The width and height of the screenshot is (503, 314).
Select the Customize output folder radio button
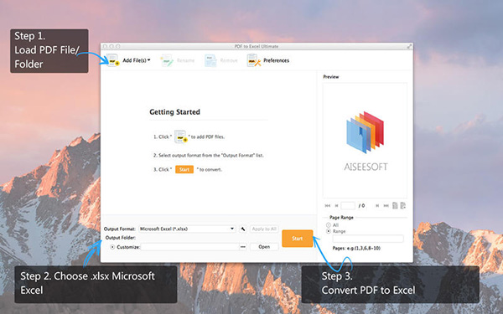pyautogui.click(x=112, y=247)
